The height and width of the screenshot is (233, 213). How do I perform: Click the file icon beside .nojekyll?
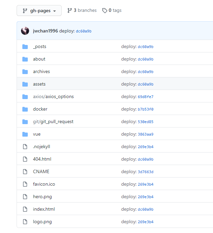click(25, 147)
